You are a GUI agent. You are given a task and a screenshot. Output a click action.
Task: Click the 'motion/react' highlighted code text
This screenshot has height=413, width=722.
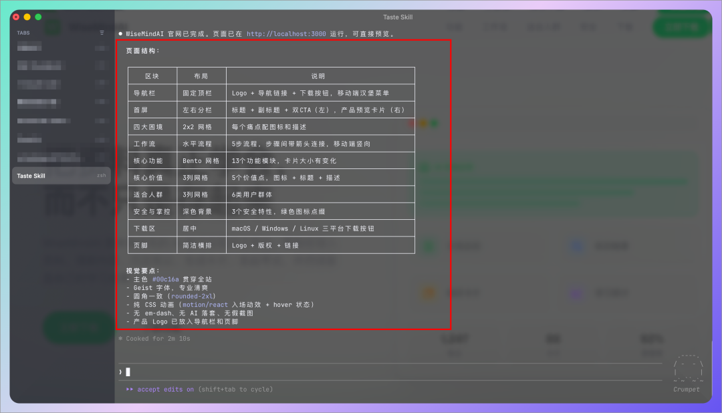pyautogui.click(x=205, y=305)
